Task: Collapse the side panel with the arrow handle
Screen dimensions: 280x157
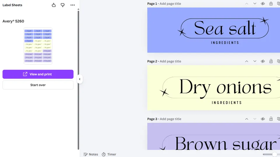Action: pyautogui.click(x=80, y=79)
